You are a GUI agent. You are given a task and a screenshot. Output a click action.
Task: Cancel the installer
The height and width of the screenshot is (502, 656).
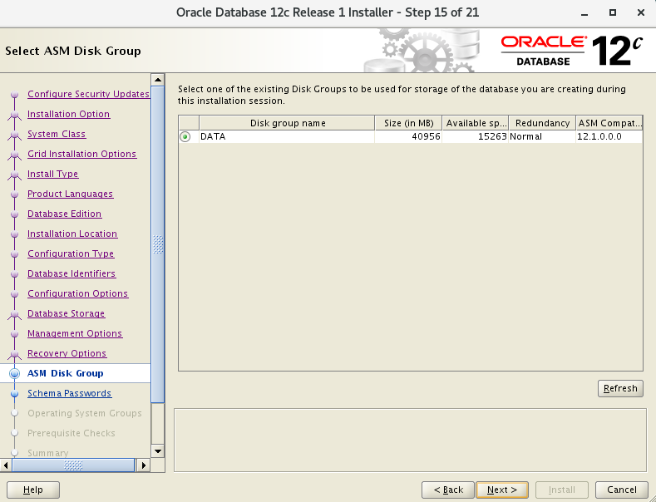621,490
